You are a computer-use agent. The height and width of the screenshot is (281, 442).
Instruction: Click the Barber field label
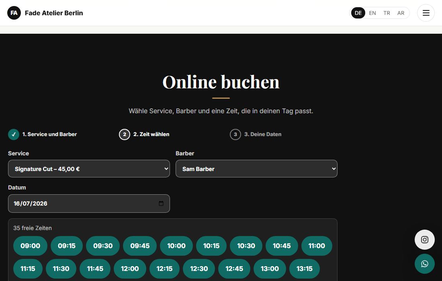tap(185, 153)
